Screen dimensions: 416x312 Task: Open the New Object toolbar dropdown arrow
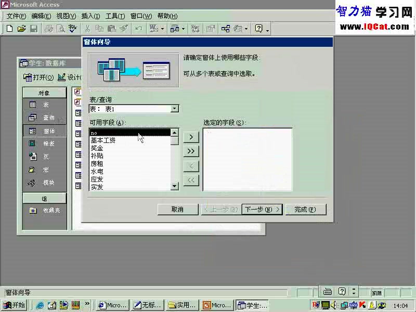(246, 29)
